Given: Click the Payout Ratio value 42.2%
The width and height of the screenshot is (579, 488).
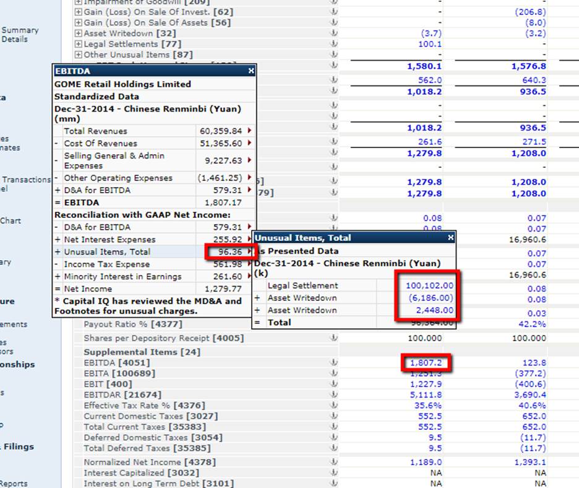Looking at the screenshot, I should click(532, 325).
